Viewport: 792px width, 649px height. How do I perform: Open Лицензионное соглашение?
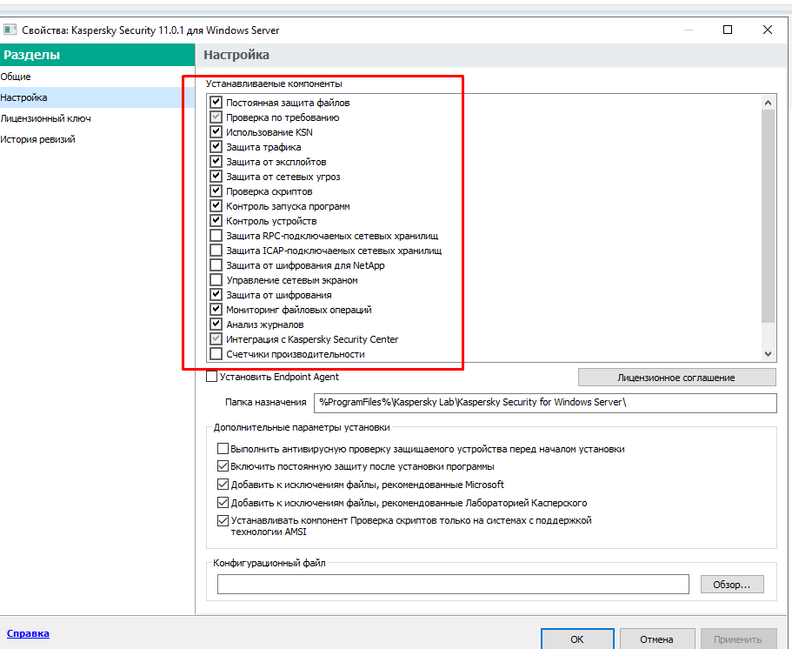pyautogui.click(x=677, y=378)
